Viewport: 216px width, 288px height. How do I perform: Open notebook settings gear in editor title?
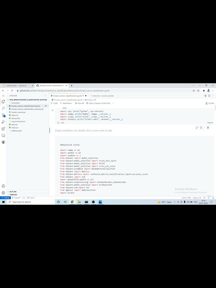205,96
